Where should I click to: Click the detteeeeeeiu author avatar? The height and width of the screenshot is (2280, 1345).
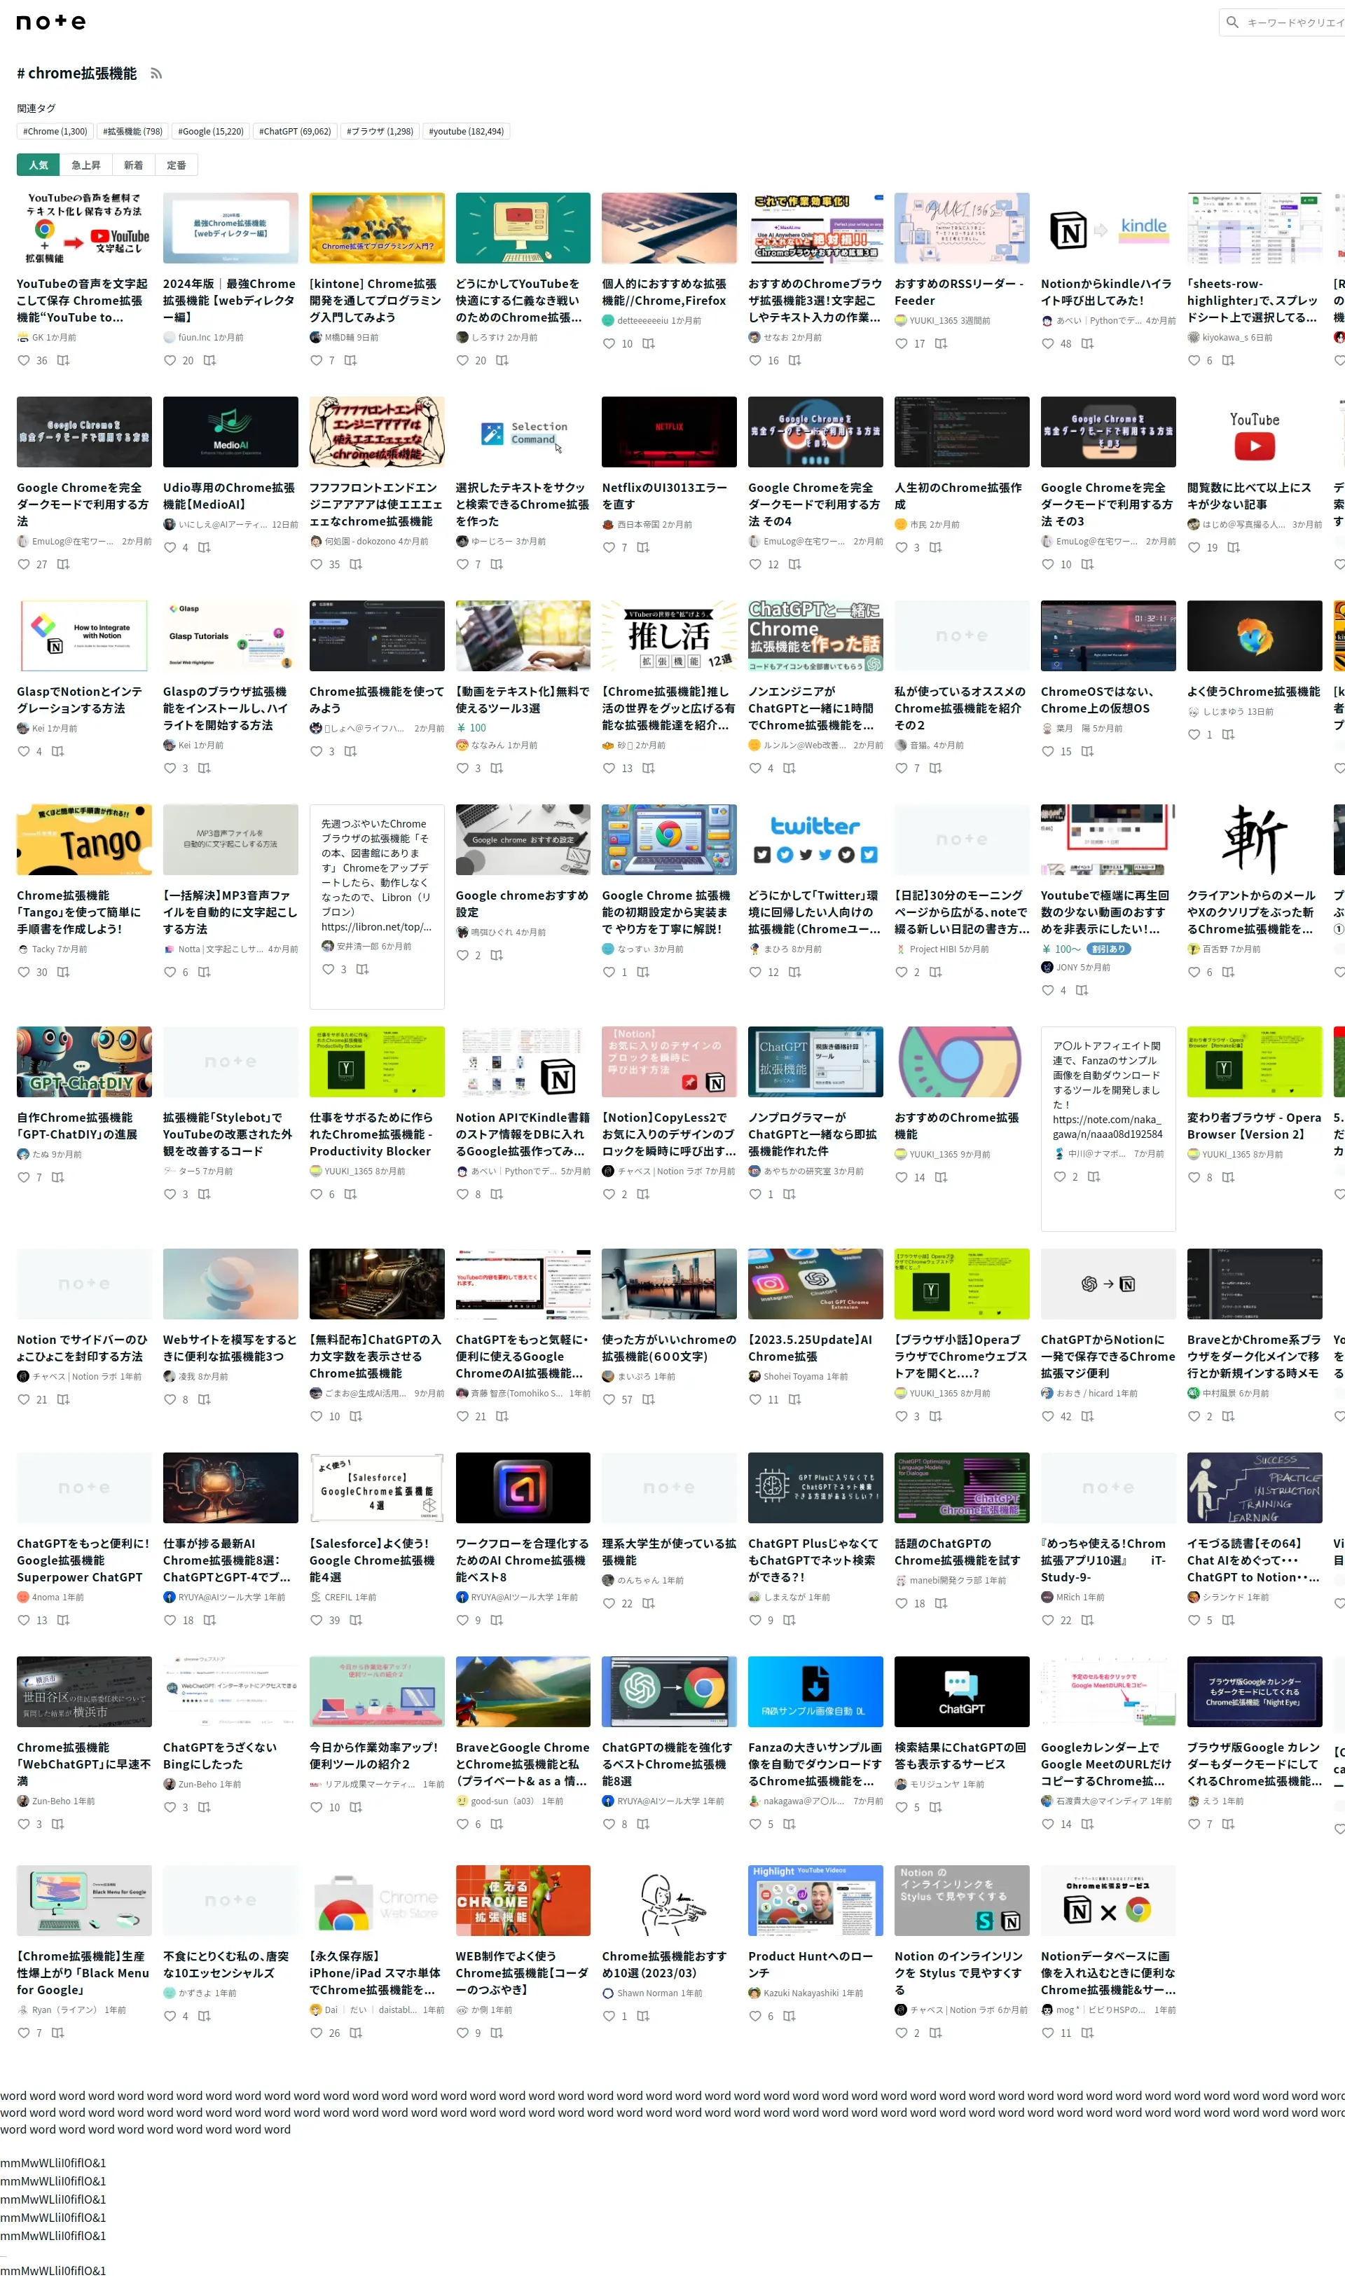click(x=608, y=320)
